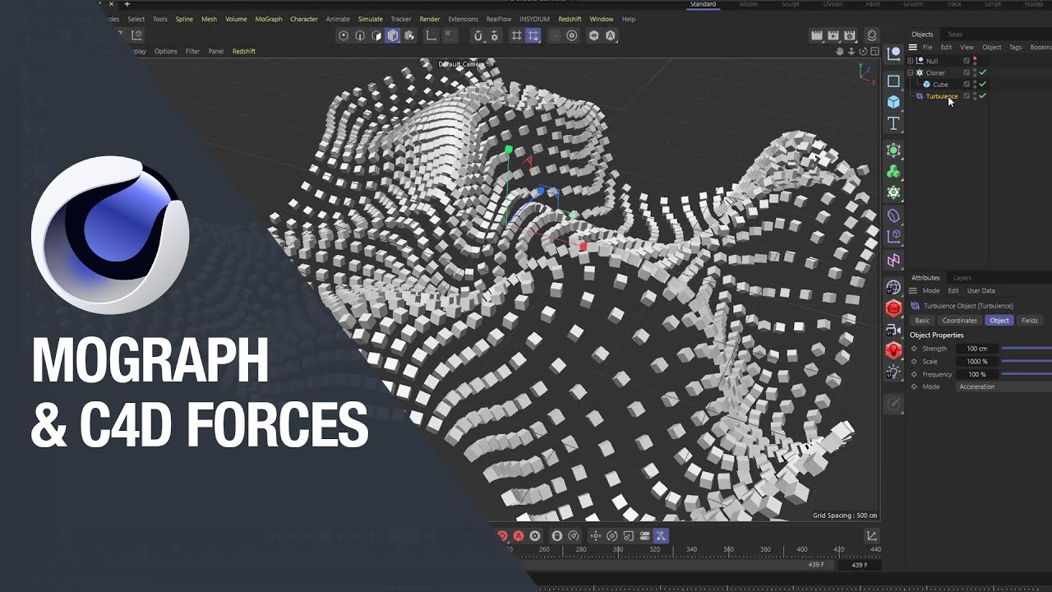The width and height of the screenshot is (1052, 592).
Task: Open Attributes panel hamburger menu
Action: tap(913, 290)
